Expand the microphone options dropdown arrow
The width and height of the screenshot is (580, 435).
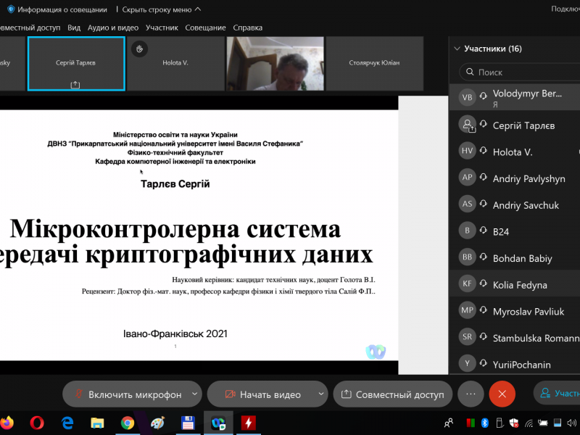(194, 394)
